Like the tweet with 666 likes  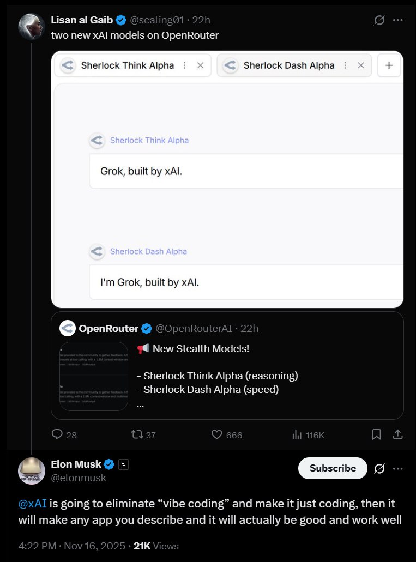[x=217, y=434]
